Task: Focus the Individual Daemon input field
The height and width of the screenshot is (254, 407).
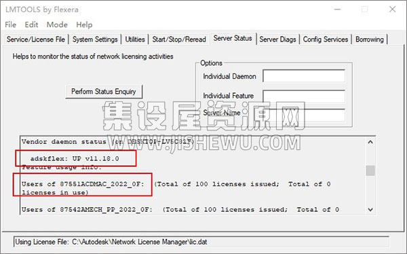Action: click(x=304, y=76)
